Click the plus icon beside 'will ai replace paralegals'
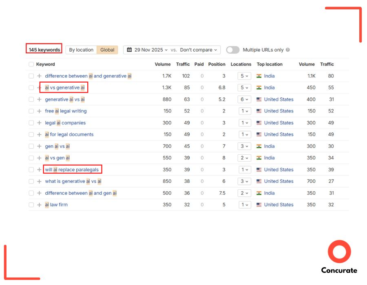Screen dimensions: 367x285 [x=39, y=169]
